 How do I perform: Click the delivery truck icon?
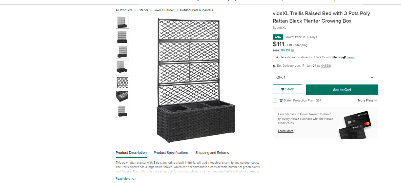274,66
